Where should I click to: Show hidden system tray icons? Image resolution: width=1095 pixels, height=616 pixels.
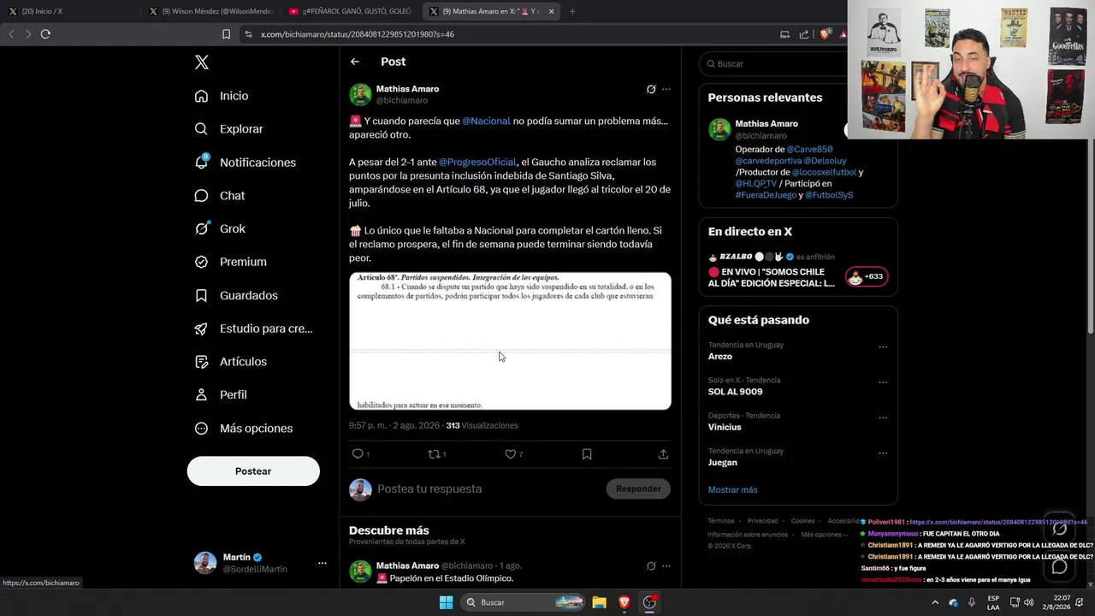point(936,602)
